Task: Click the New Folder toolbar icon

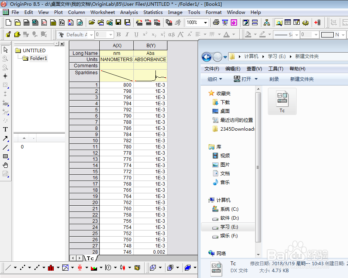Action: pyautogui.click(x=17, y=22)
